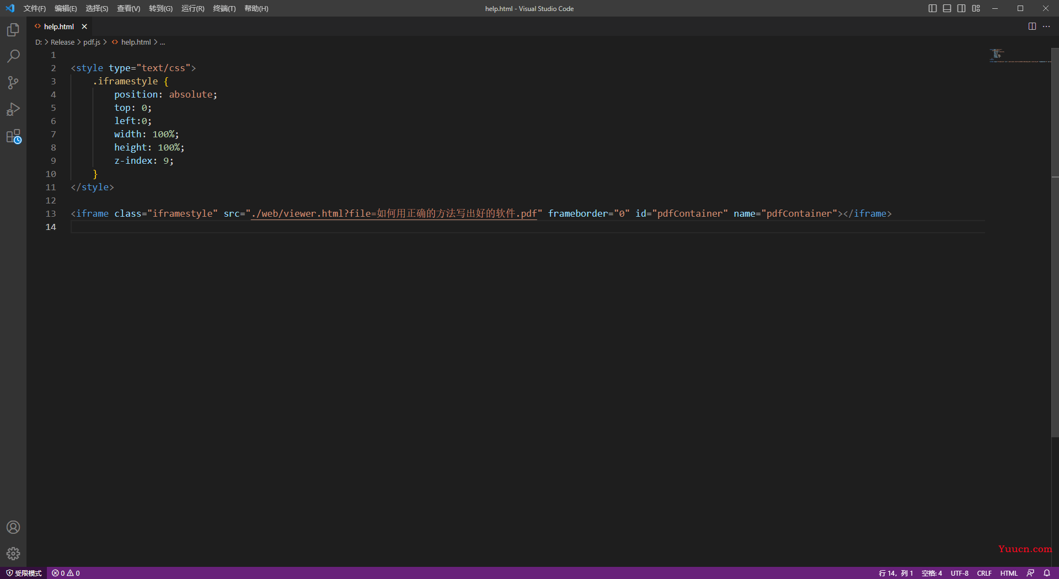Open the editor More Actions menu
Viewport: 1059px width, 579px height.
[1046, 26]
